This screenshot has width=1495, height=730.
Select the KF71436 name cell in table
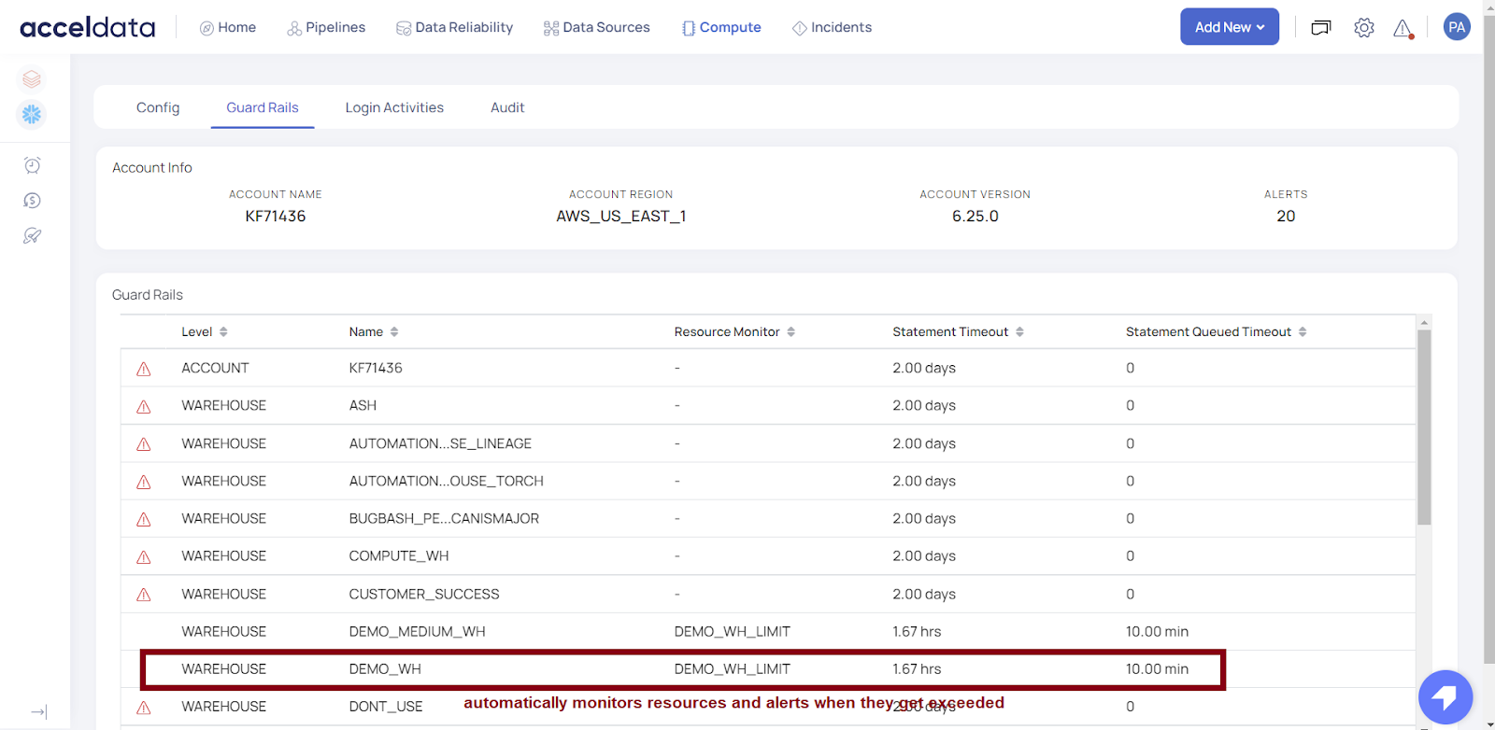point(376,368)
